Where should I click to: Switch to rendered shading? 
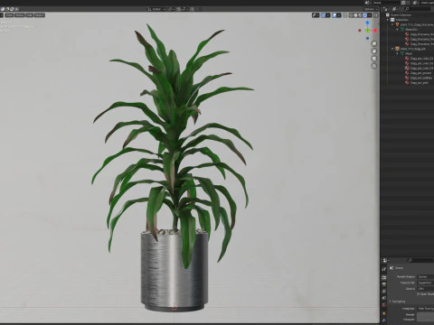click(x=364, y=15)
